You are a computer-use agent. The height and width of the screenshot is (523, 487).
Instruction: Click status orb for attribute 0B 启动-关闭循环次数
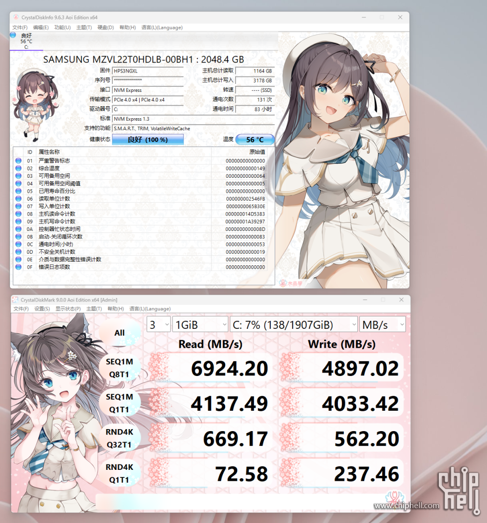18,236
